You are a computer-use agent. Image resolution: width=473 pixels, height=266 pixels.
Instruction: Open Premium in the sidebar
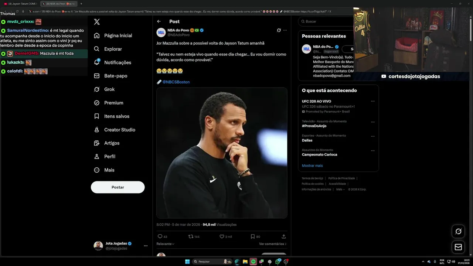click(109, 103)
